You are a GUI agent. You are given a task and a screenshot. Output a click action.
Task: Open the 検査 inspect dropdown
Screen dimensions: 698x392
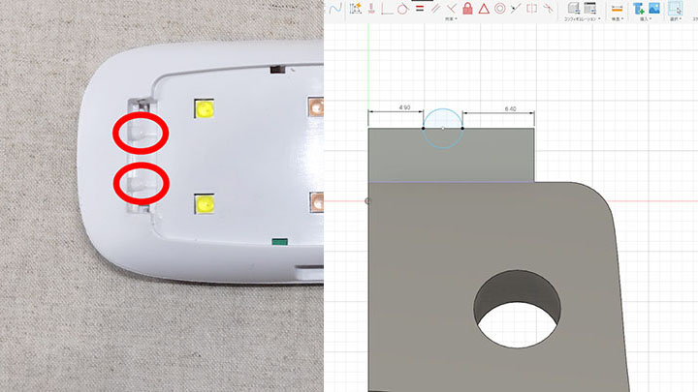tap(617, 19)
